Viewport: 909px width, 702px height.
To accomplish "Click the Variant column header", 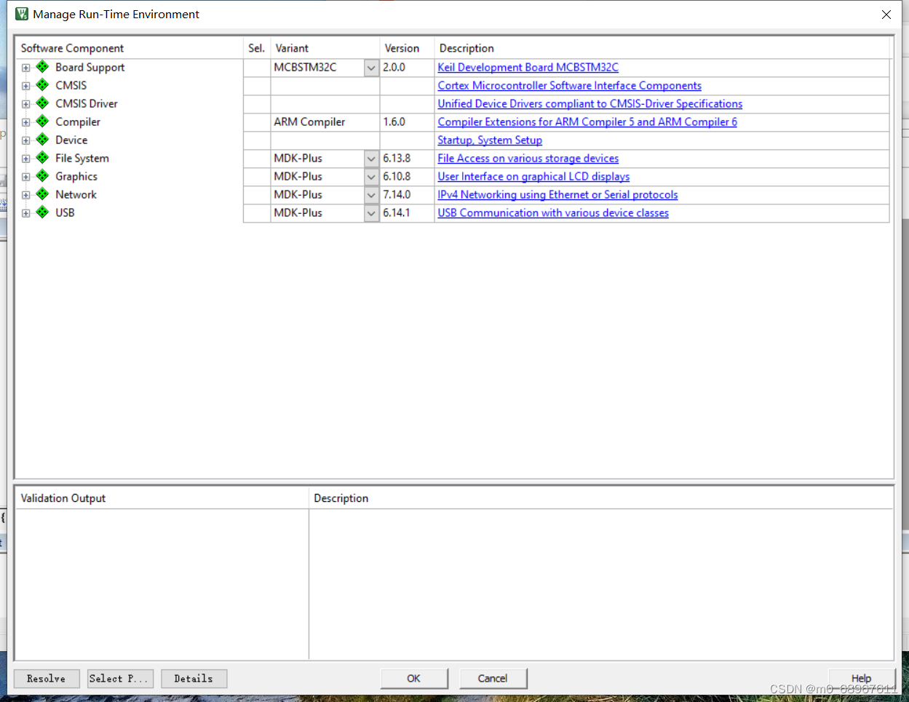I will pyautogui.click(x=325, y=48).
